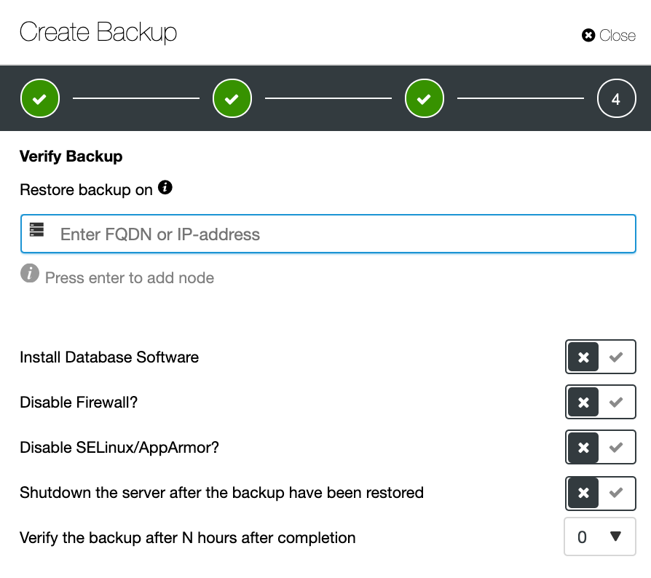Click the Restore backup on label

click(x=87, y=189)
